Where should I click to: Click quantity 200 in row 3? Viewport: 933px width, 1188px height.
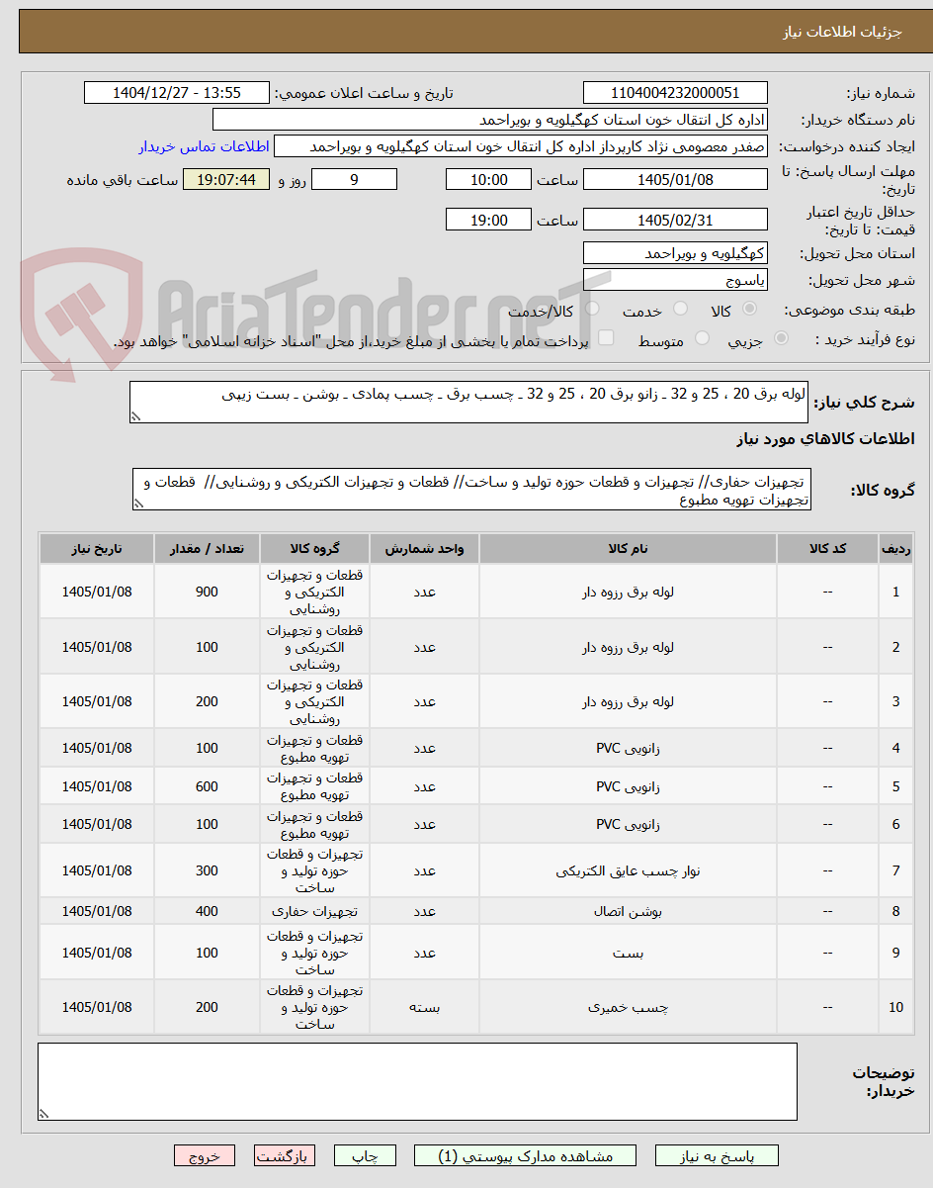(207, 701)
